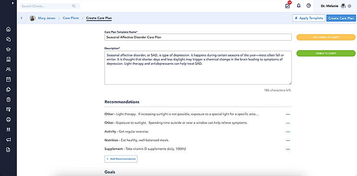Click the Care Plan Template Name field
Image resolution: width=357 pixels, height=176 pixels.
pos(198,37)
